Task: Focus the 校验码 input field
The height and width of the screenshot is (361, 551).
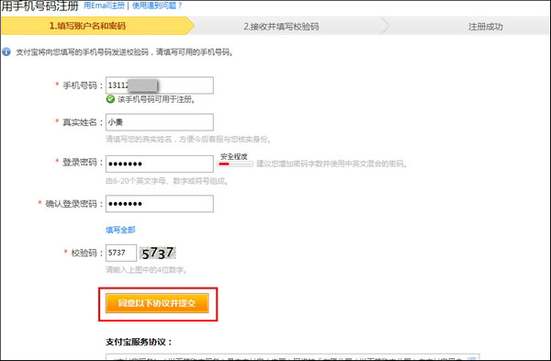Action: 121,253
